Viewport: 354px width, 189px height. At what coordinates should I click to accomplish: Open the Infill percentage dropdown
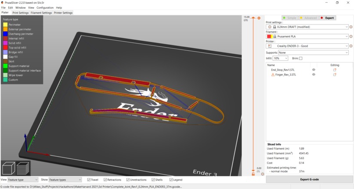coord(280,58)
